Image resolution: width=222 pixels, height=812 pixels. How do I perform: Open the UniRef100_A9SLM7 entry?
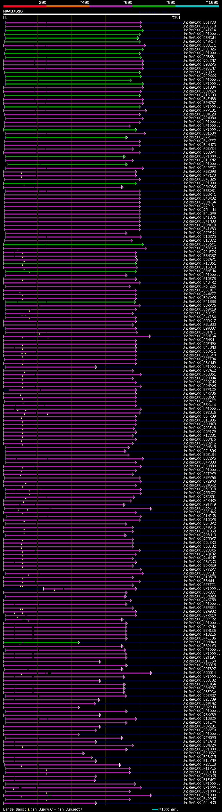199,68
